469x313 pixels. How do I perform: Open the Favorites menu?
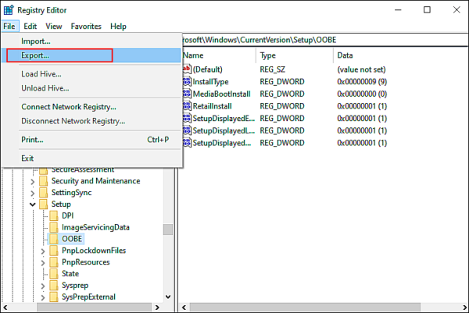pos(86,26)
